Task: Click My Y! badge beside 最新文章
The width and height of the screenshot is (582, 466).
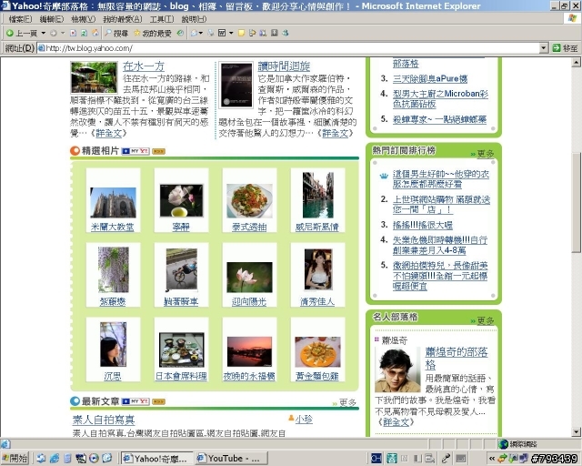Action: tap(135, 401)
